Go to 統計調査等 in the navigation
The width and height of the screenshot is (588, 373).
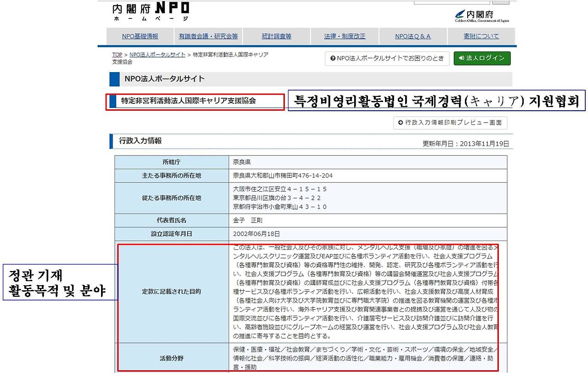tap(277, 36)
